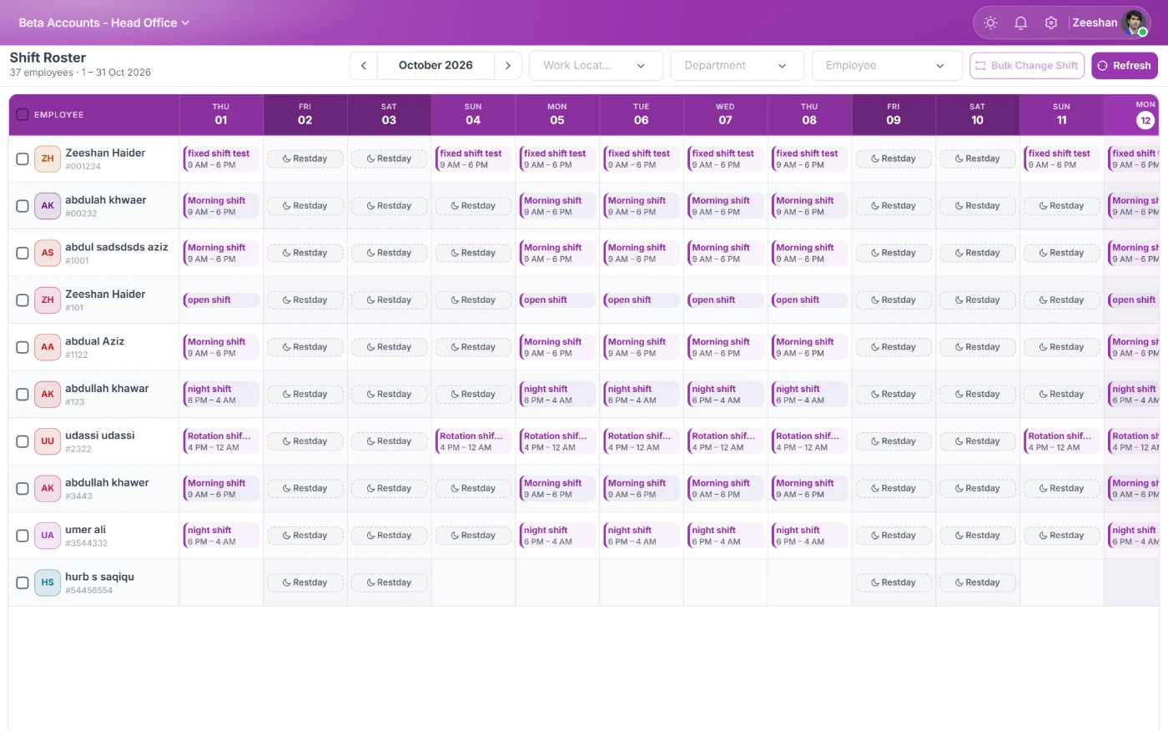Click the AA avatar for abdual Aziz

click(48, 347)
